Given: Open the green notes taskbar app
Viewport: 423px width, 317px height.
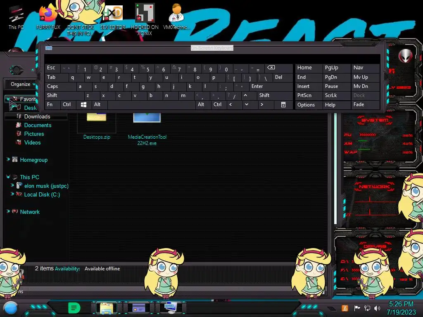Looking at the screenshot, I should coord(74,308).
